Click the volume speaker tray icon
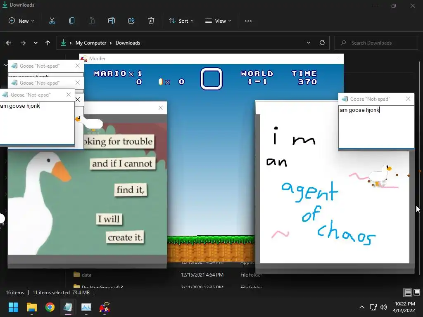 pos(383,307)
